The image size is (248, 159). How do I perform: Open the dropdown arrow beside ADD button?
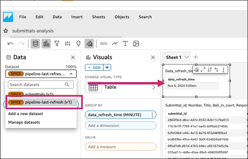(107, 67)
